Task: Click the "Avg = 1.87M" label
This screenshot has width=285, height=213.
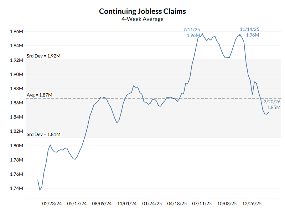Action: [x=40, y=95]
